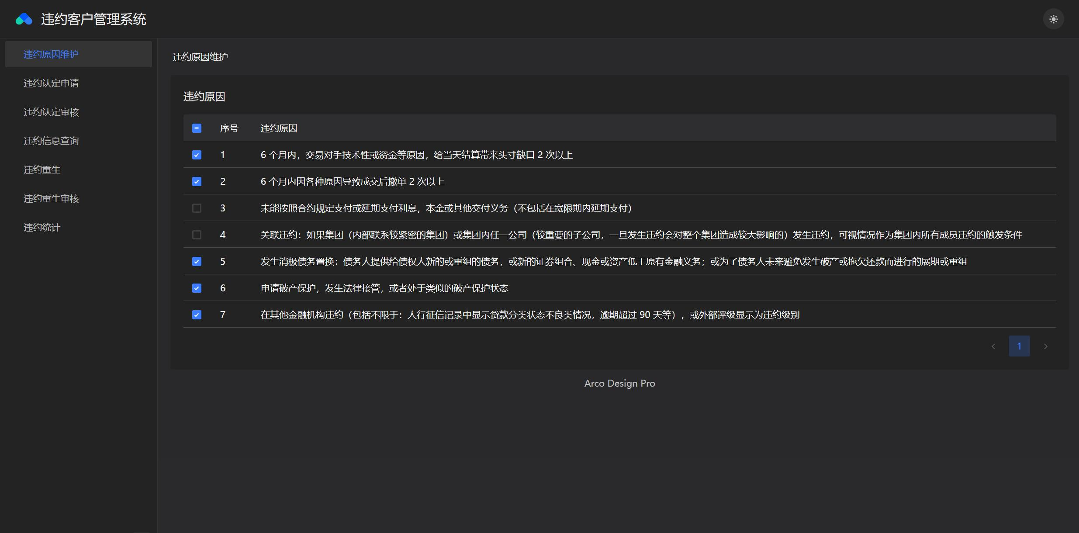Click the Arco logo icon

click(x=24, y=19)
